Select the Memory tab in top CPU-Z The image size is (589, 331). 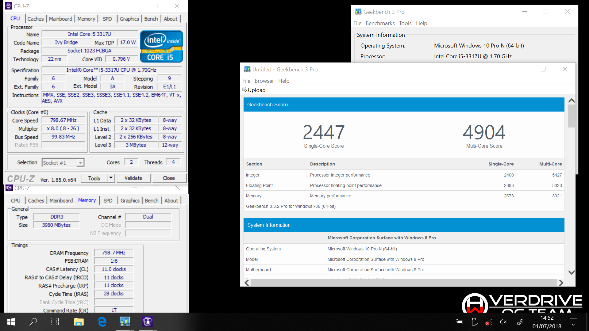coord(86,19)
